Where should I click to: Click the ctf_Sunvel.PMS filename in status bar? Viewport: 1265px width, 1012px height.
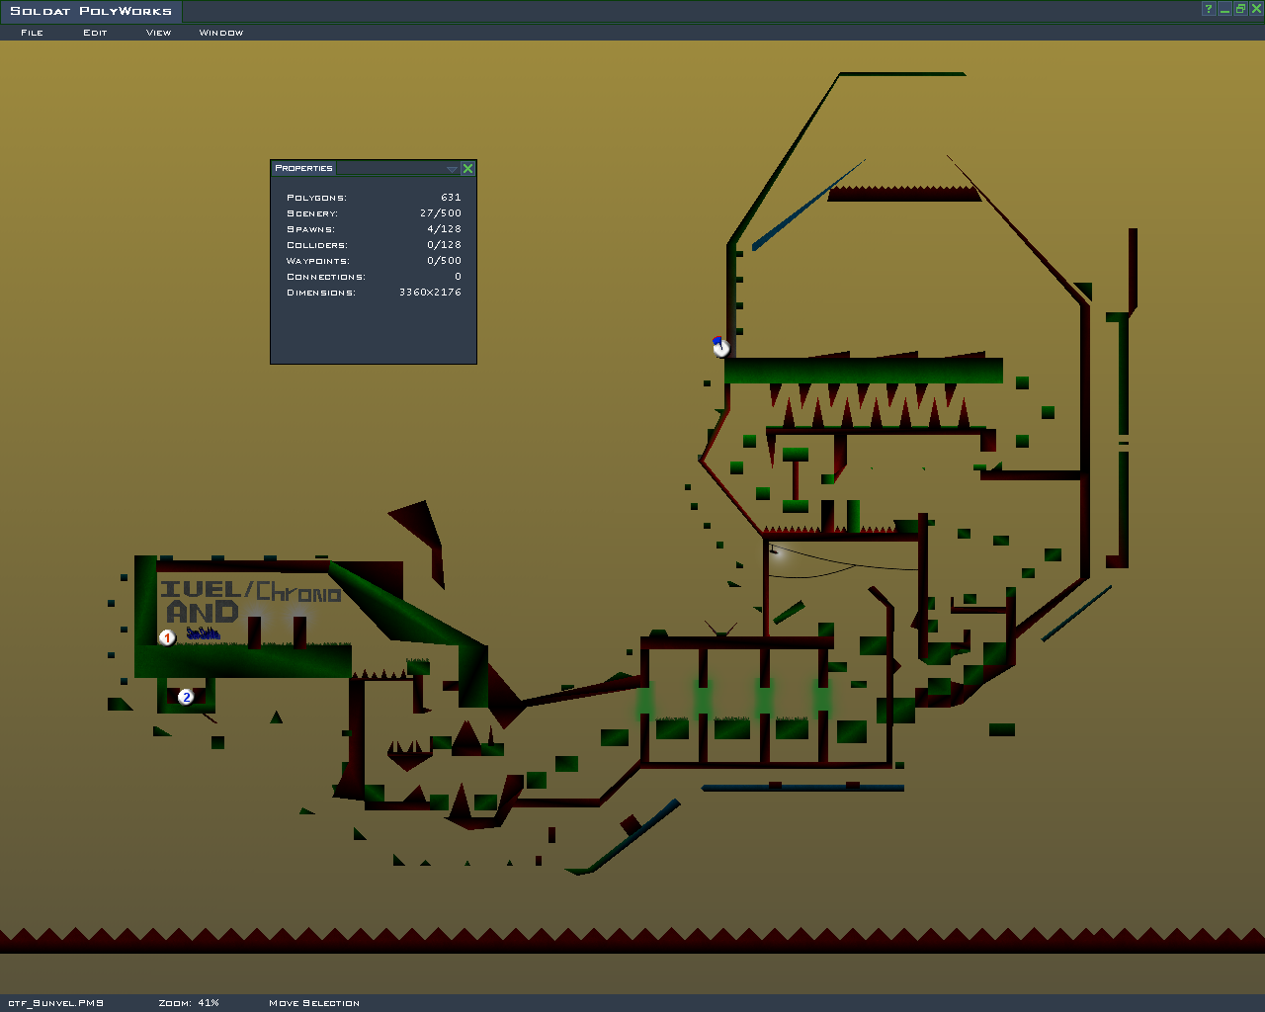click(x=55, y=1002)
